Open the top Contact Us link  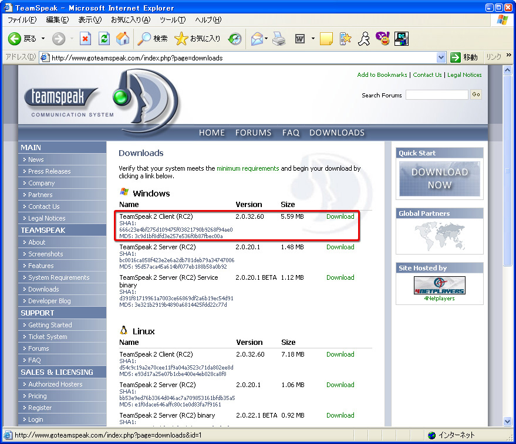[427, 75]
